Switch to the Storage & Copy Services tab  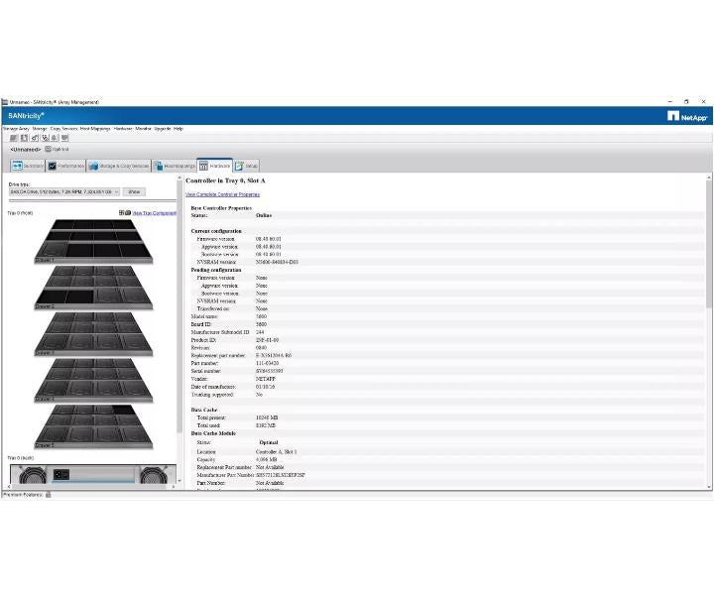pyautogui.click(x=118, y=166)
